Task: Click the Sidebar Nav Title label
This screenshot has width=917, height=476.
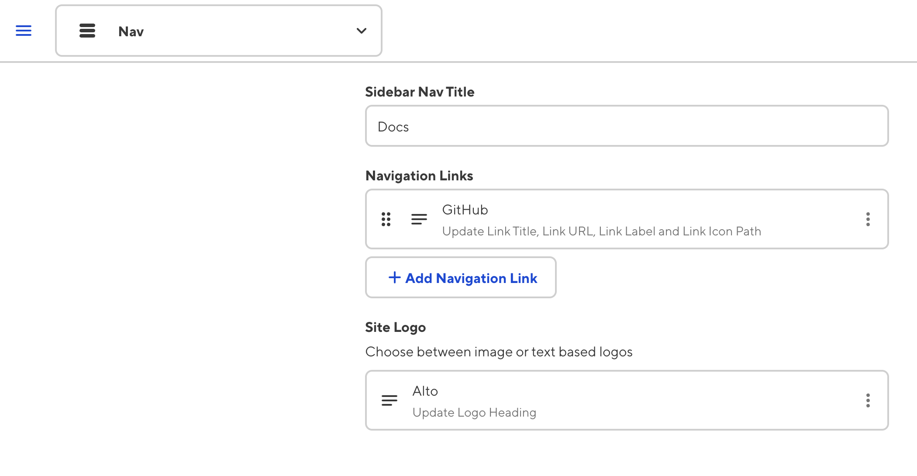Action: pyautogui.click(x=419, y=92)
